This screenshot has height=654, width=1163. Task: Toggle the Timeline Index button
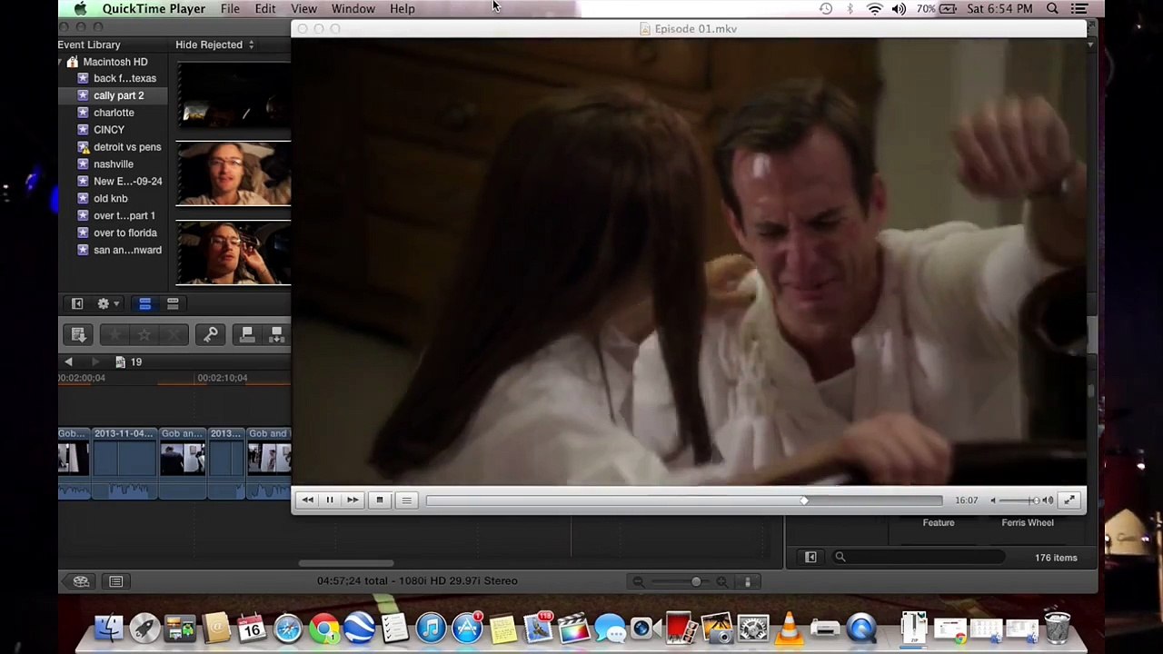click(116, 581)
